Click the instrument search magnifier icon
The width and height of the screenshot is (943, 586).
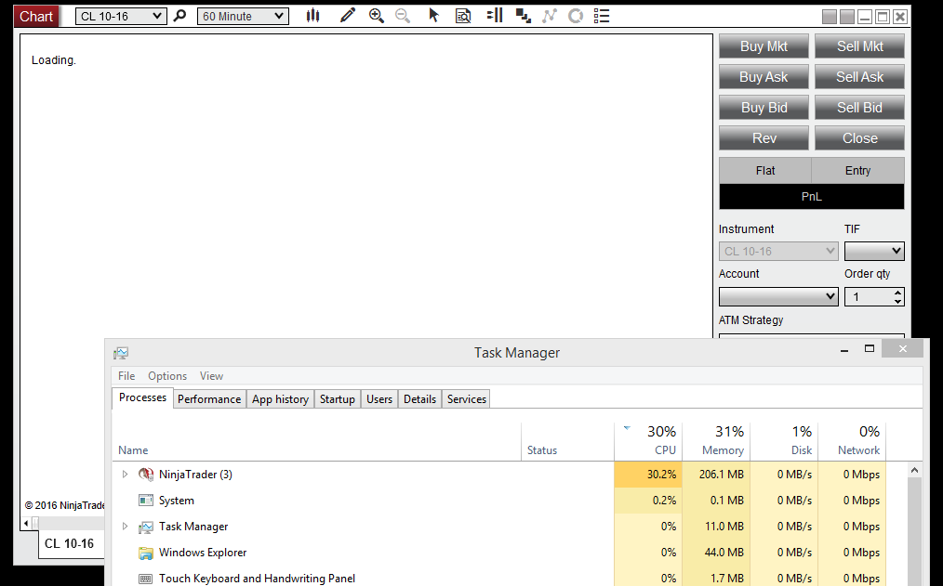coord(179,16)
